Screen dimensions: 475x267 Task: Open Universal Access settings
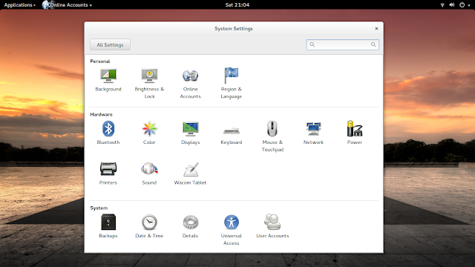pyautogui.click(x=231, y=230)
